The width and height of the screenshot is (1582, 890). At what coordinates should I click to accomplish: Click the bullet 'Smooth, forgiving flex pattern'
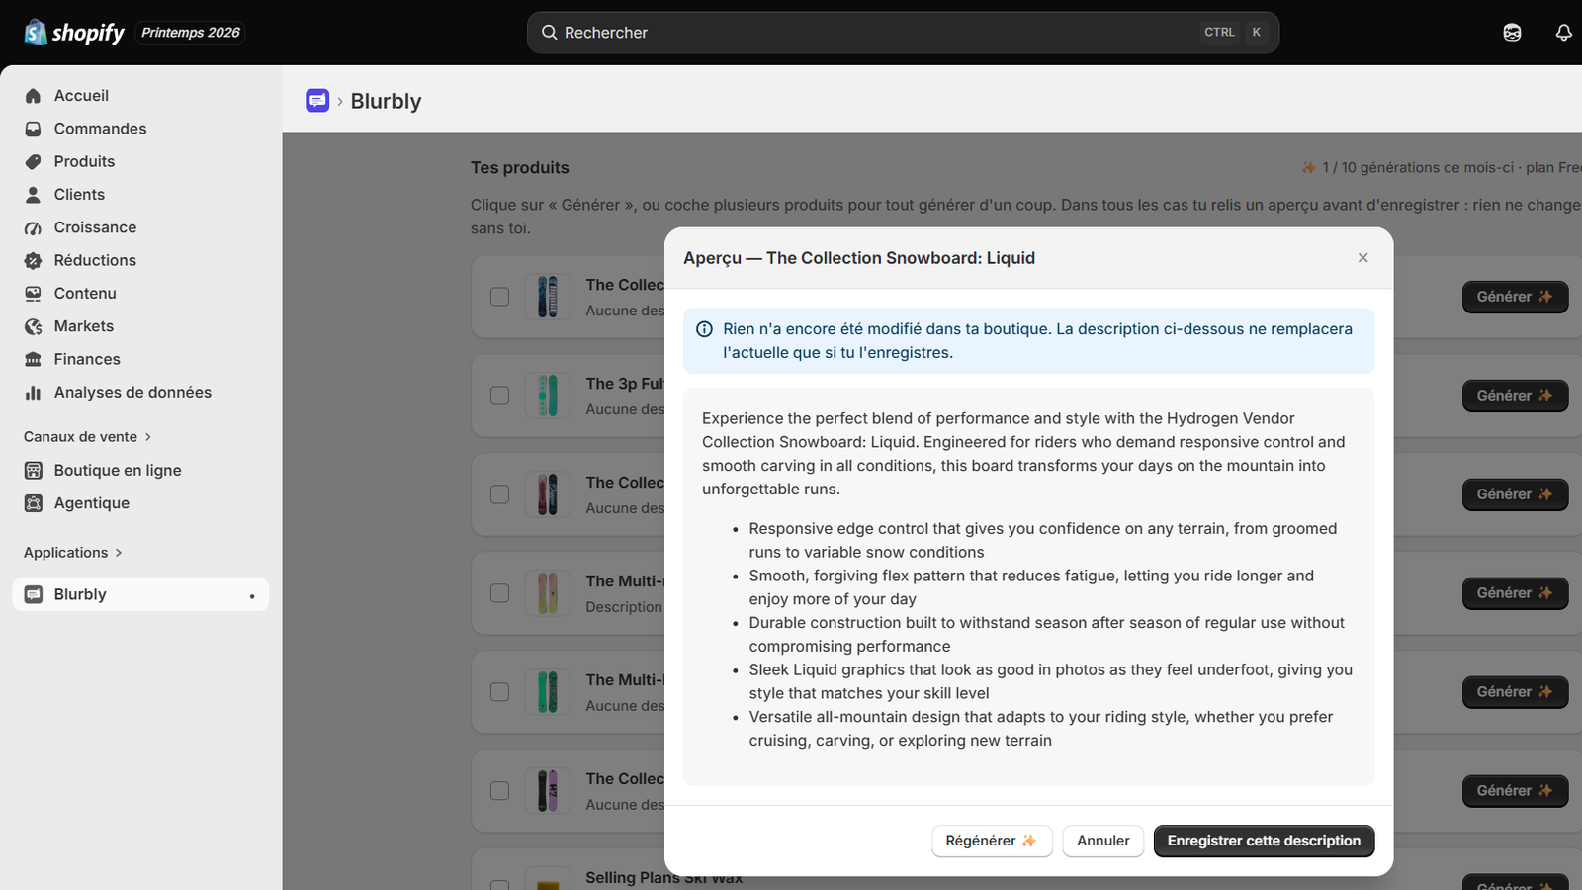pos(1031,587)
